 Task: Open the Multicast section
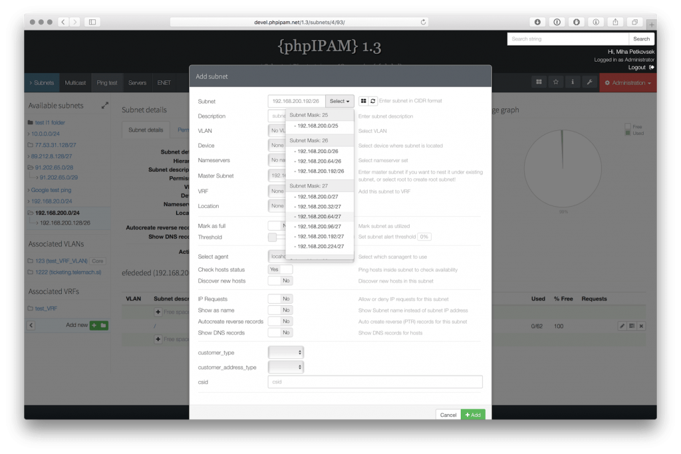(x=75, y=82)
